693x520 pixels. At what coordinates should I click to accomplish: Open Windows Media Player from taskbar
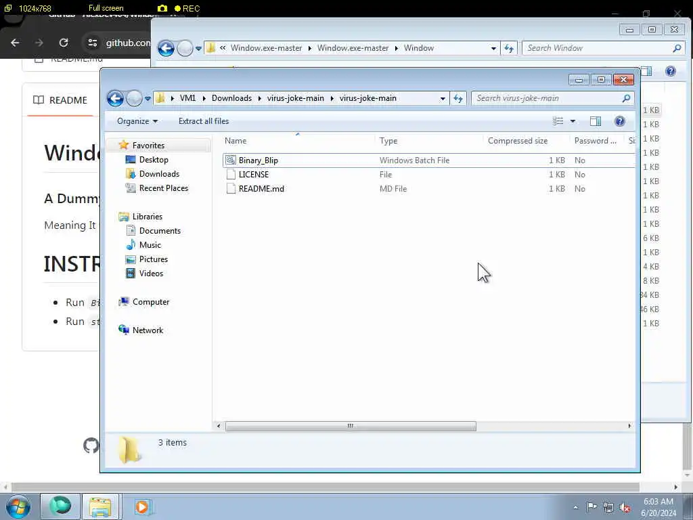tap(142, 506)
